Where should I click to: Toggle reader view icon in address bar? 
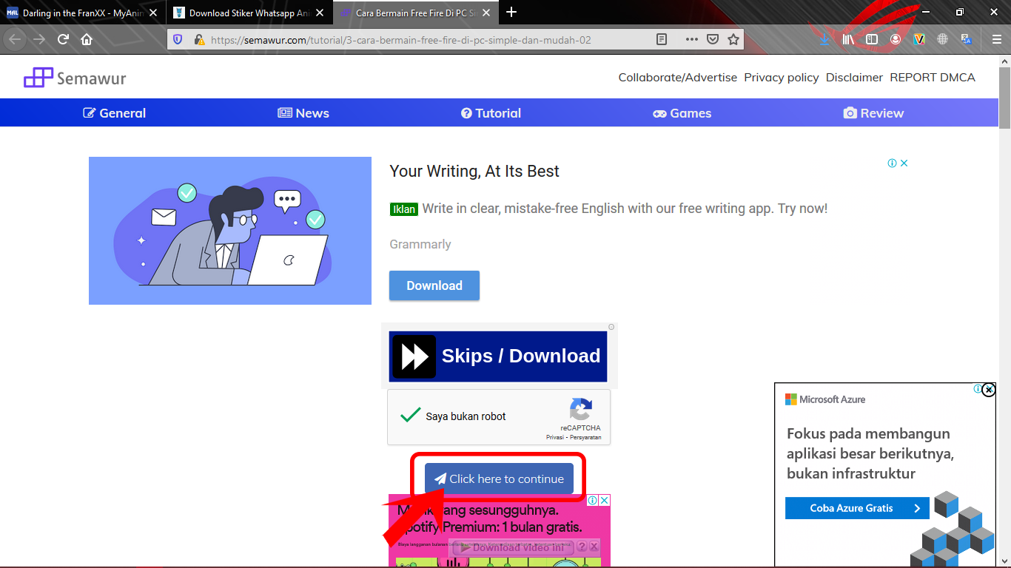[662, 39]
